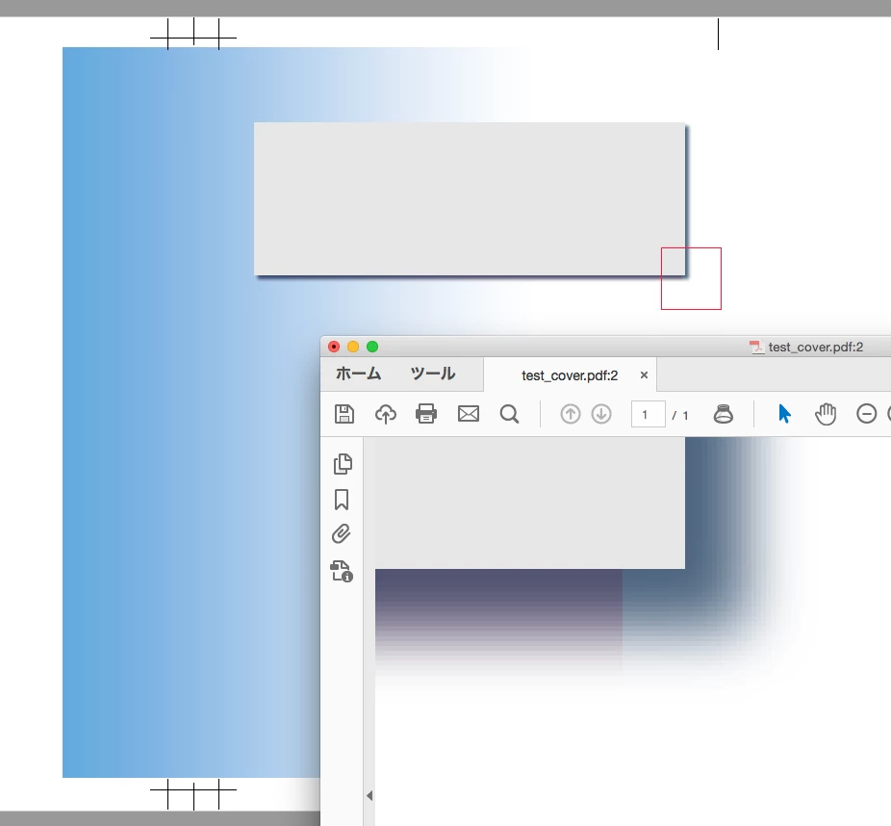
Task: Switch to the ツール tab
Action: pos(432,374)
